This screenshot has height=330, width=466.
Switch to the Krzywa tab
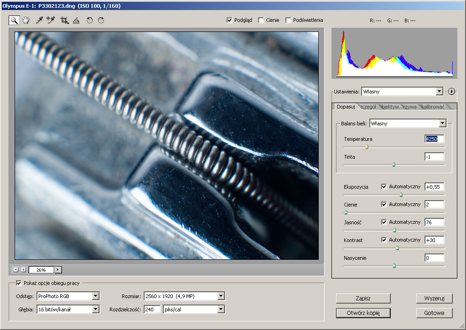[409, 107]
